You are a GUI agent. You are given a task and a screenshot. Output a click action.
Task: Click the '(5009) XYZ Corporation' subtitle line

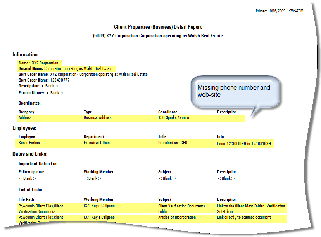point(158,36)
